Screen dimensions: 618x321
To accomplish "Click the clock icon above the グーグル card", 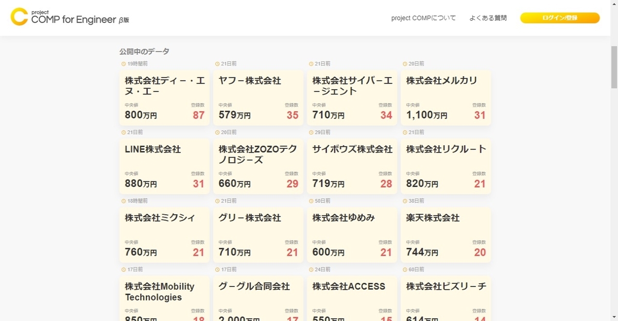I will pos(217,269).
